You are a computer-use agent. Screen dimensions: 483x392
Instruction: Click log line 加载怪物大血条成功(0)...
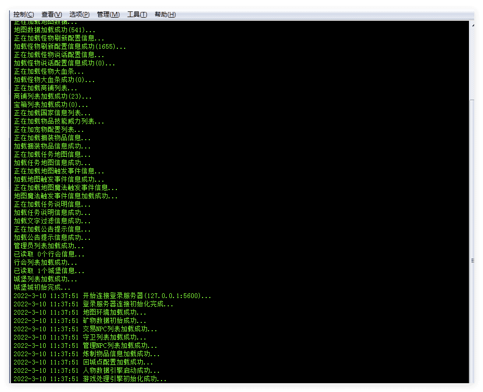pos(54,80)
